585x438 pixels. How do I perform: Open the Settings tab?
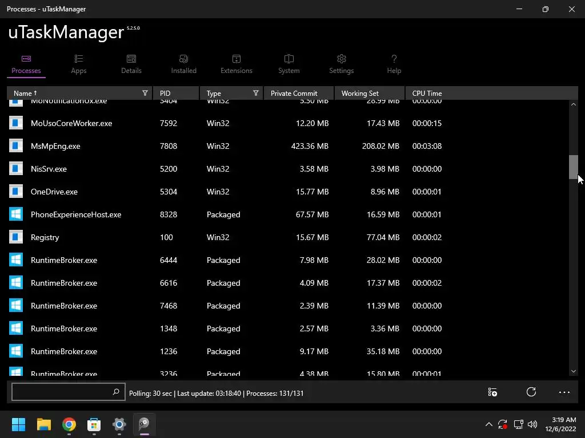(342, 64)
